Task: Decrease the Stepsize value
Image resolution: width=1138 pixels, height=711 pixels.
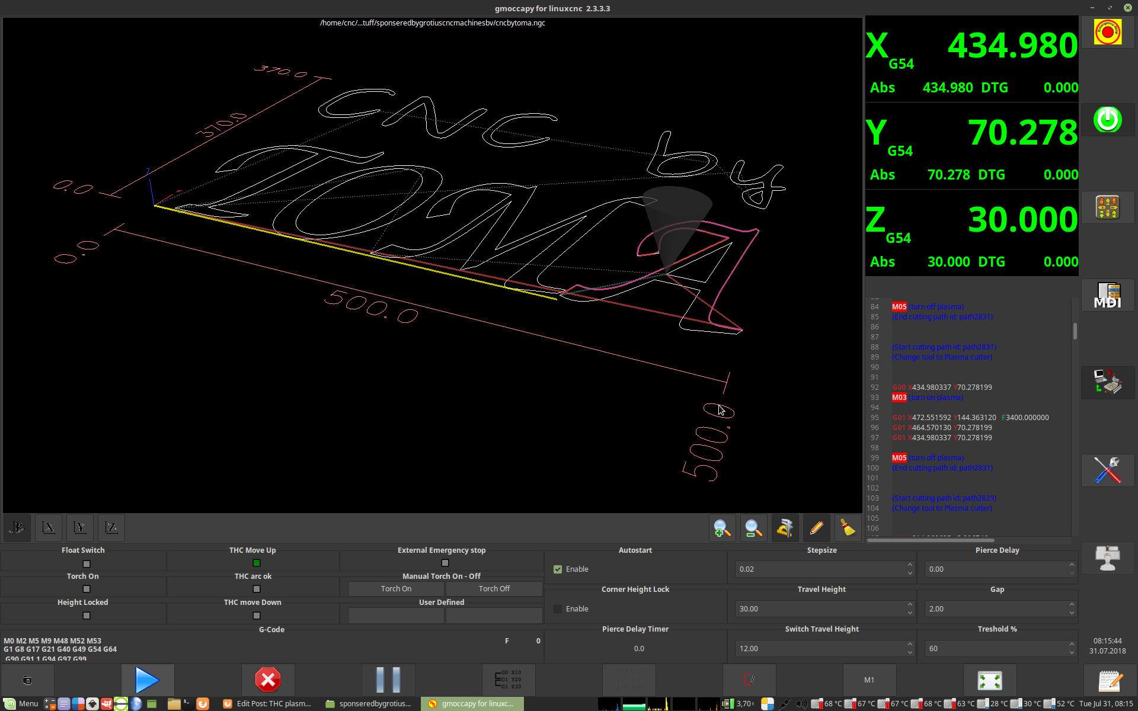Action: (910, 573)
